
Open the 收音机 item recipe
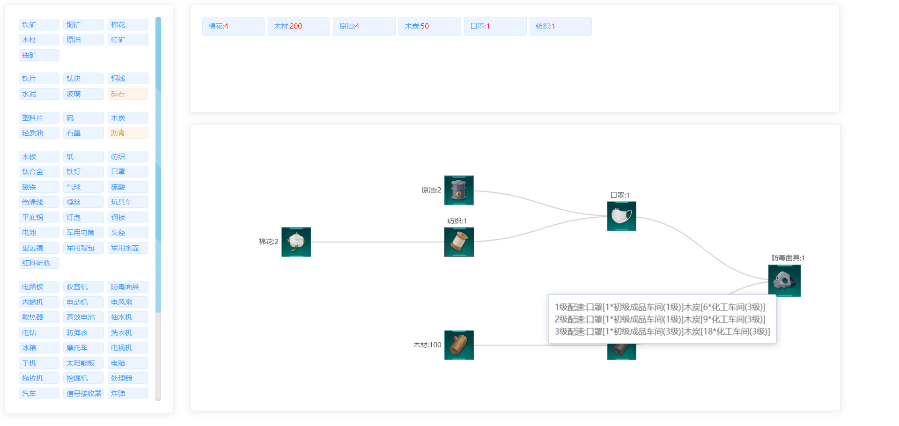83,287
